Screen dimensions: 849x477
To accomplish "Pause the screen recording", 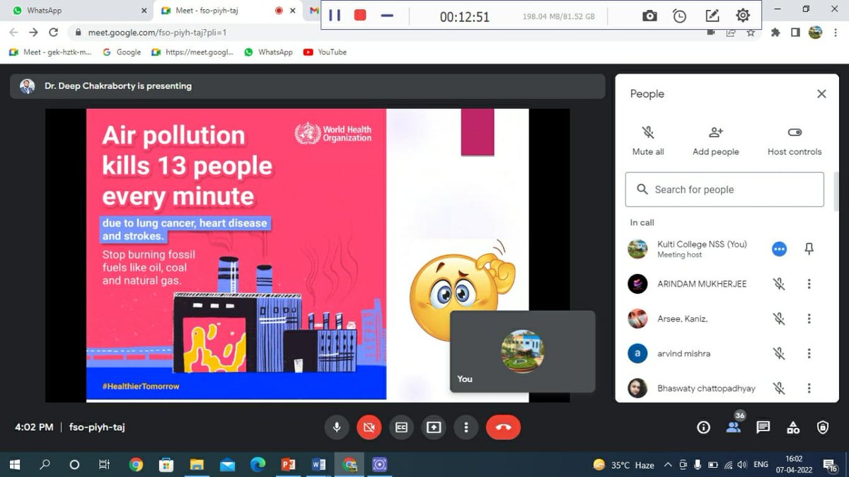I will [335, 15].
